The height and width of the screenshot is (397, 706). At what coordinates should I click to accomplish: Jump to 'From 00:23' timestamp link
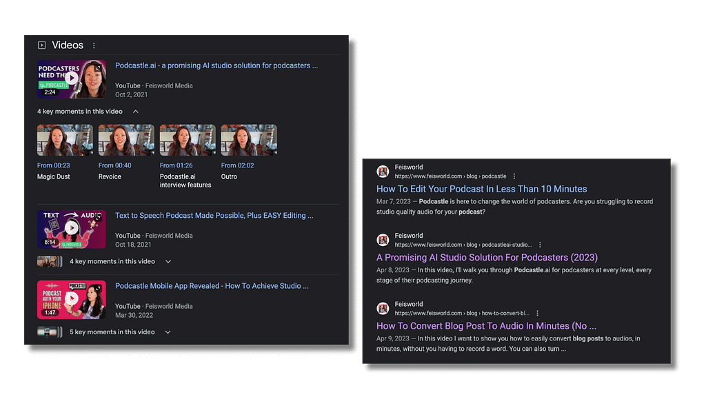pyautogui.click(x=54, y=165)
